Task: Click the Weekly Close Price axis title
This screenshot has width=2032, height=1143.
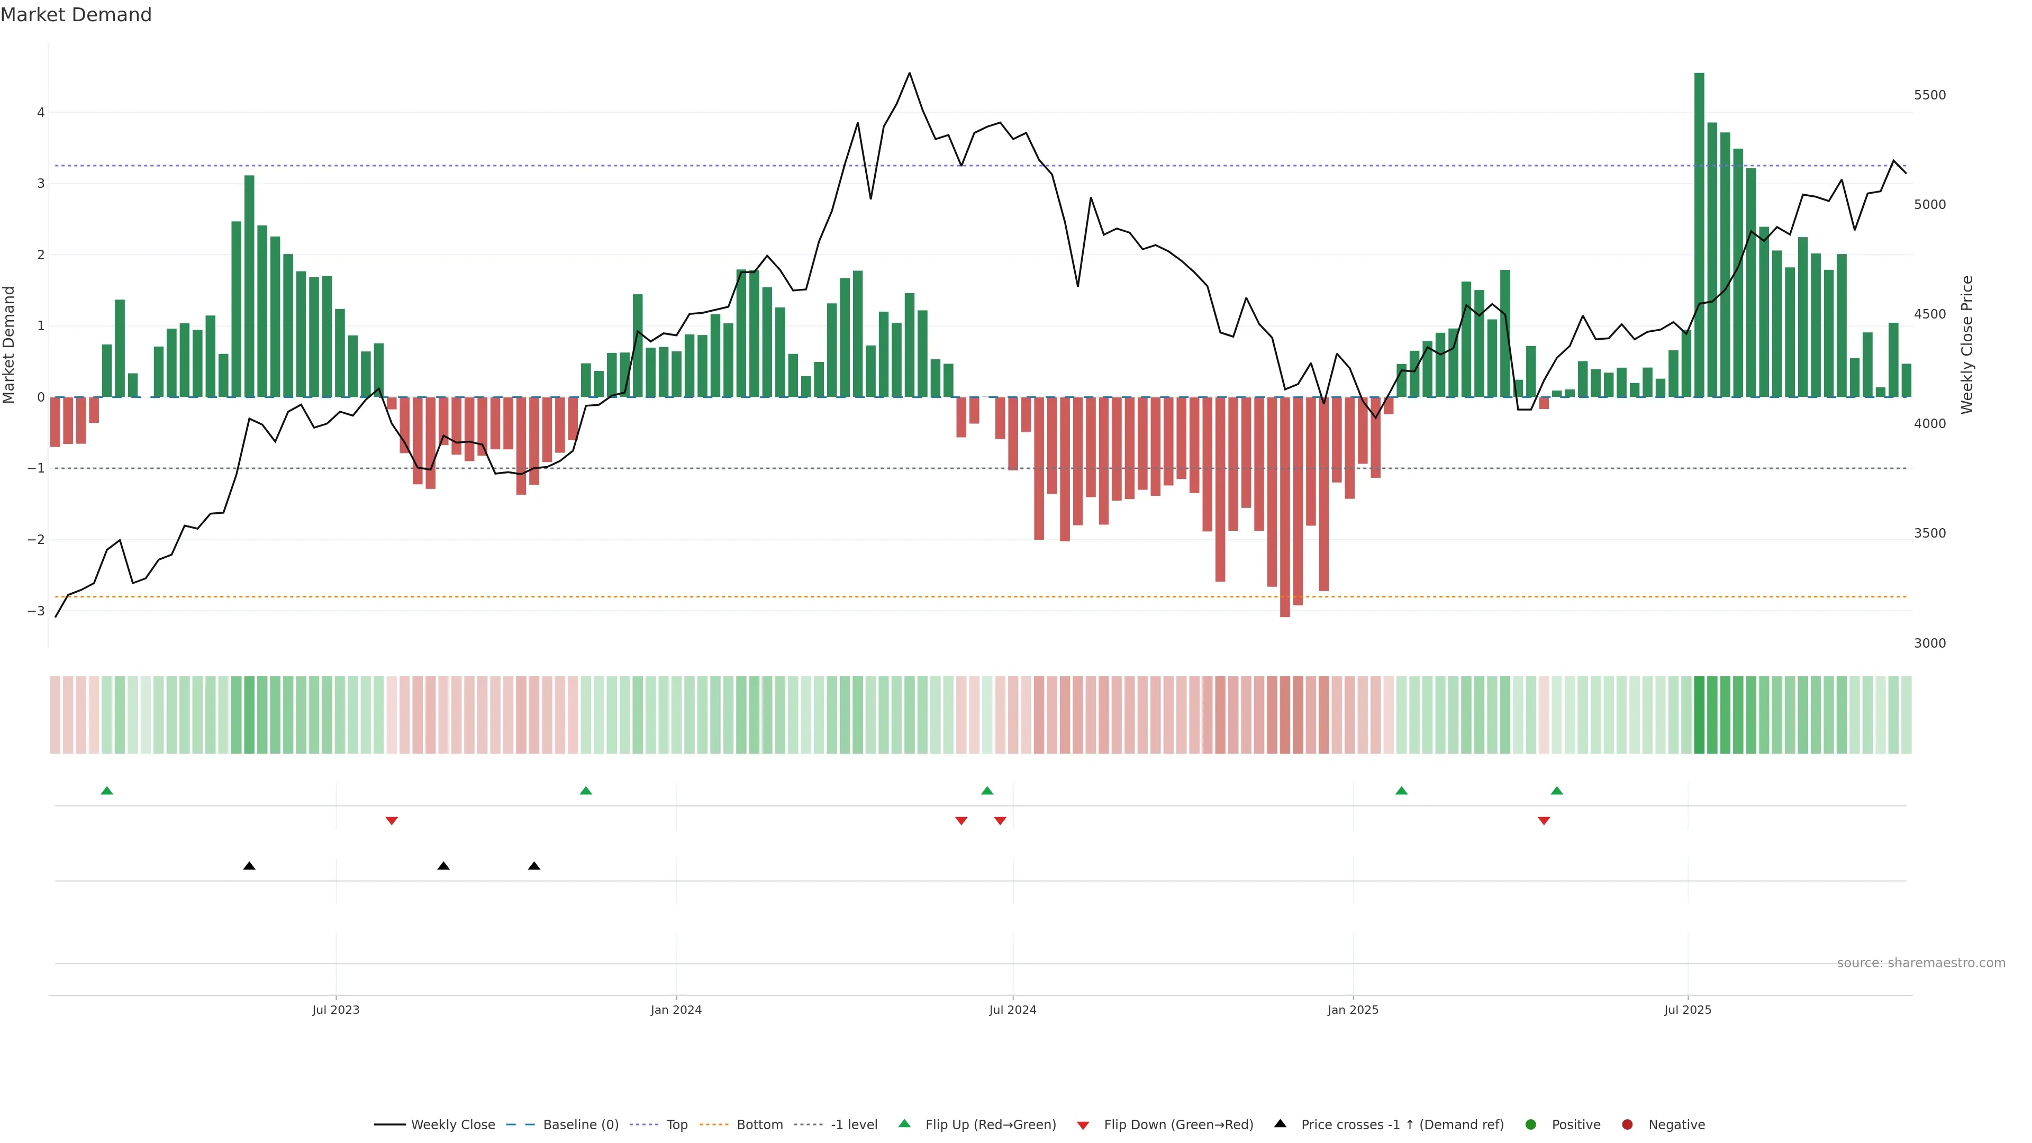Action: 1966,344
